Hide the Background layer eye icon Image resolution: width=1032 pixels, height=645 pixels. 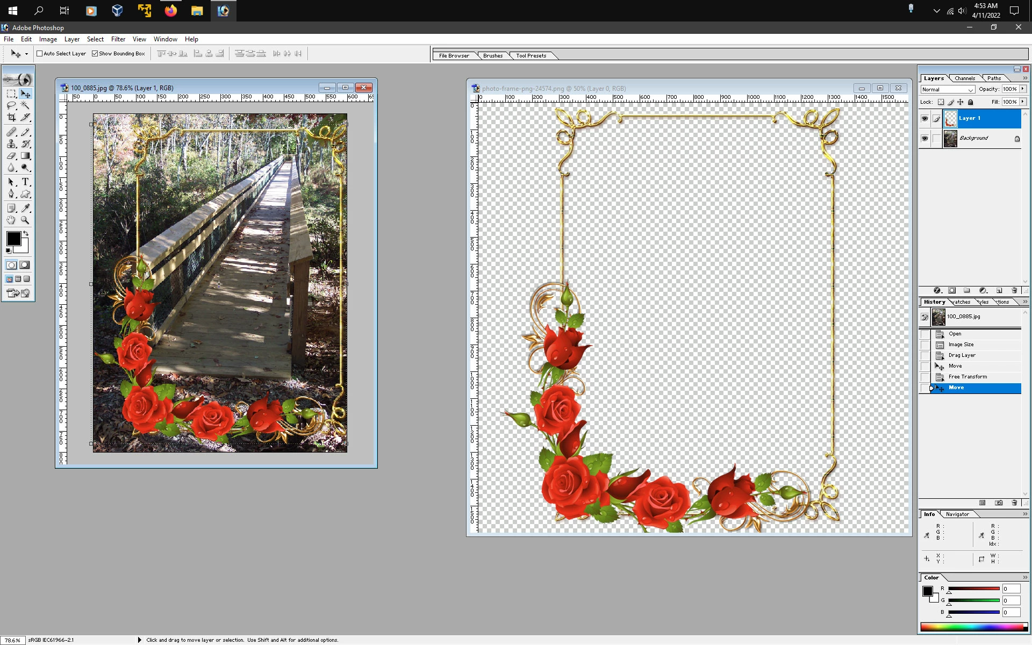924,139
